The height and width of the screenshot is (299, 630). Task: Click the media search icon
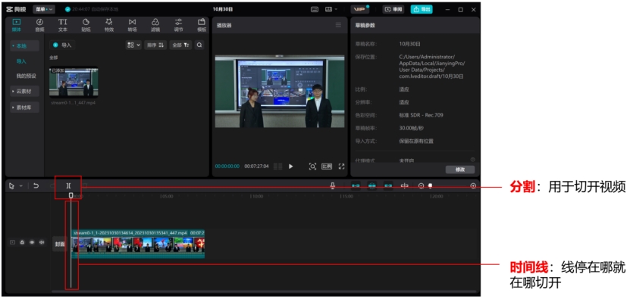[x=199, y=45]
